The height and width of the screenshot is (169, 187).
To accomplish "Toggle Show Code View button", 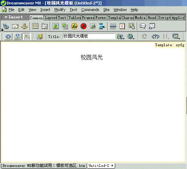I will (8, 37).
